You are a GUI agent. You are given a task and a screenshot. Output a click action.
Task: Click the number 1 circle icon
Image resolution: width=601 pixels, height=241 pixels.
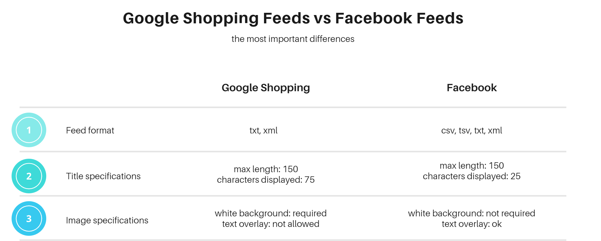coord(29,130)
